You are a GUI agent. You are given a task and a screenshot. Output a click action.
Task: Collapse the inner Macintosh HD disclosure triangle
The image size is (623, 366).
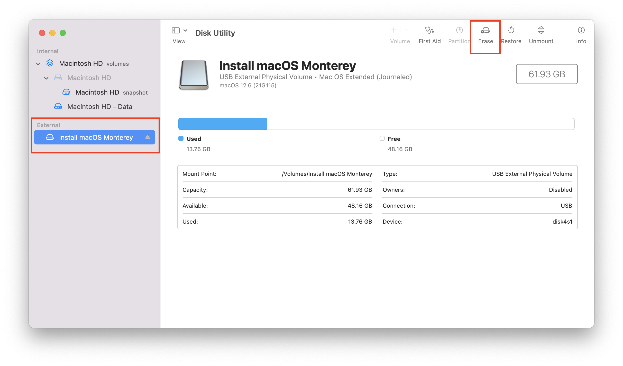coord(47,78)
